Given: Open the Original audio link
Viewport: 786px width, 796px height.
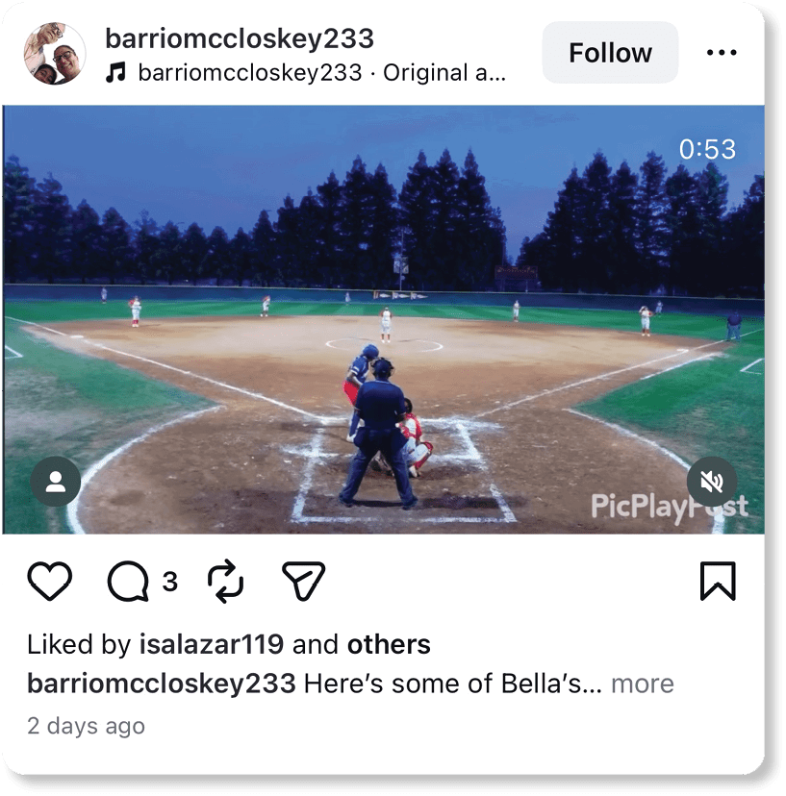Looking at the screenshot, I should (x=444, y=73).
